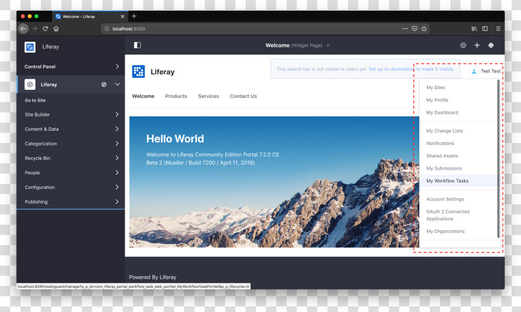Click the user menu scrollbar
Viewport: 521px width, 312px height.
498,158
